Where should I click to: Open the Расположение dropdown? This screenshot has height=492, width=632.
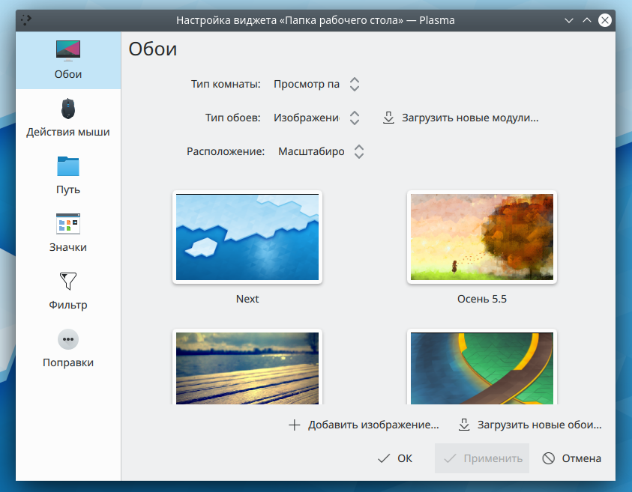coord(321,151)
